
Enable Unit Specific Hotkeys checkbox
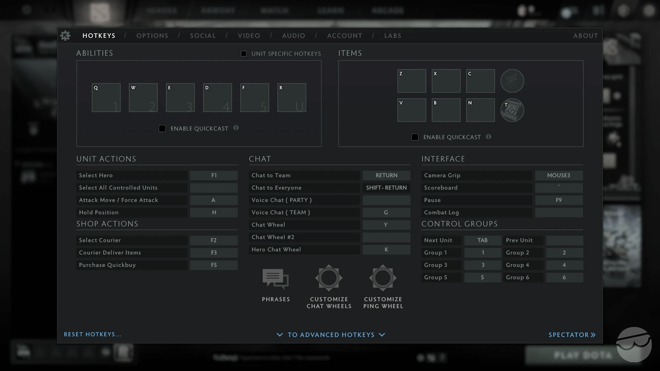point(244,54)
